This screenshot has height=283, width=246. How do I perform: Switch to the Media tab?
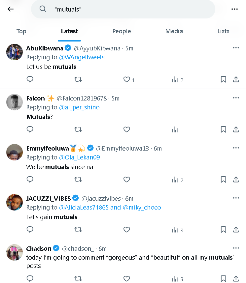pyautogui.click(x=174, y=31)
